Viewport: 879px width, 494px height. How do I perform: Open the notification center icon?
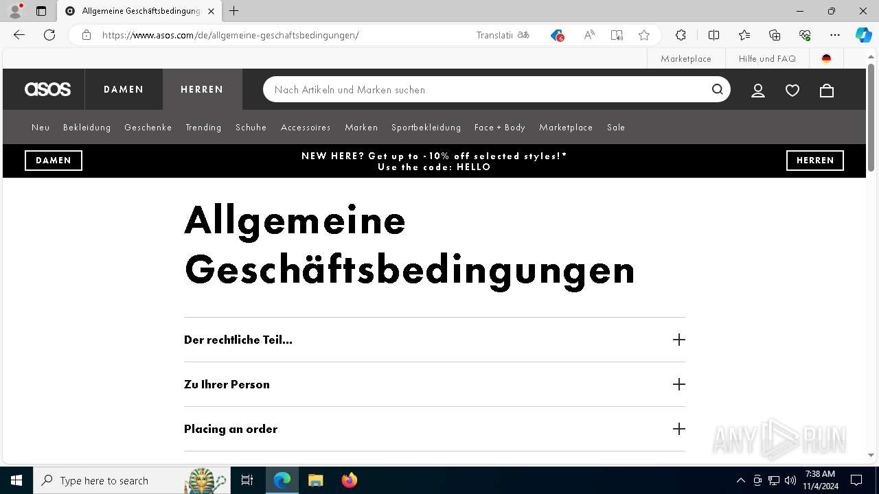pyautogui.click(x=856, y=480)
